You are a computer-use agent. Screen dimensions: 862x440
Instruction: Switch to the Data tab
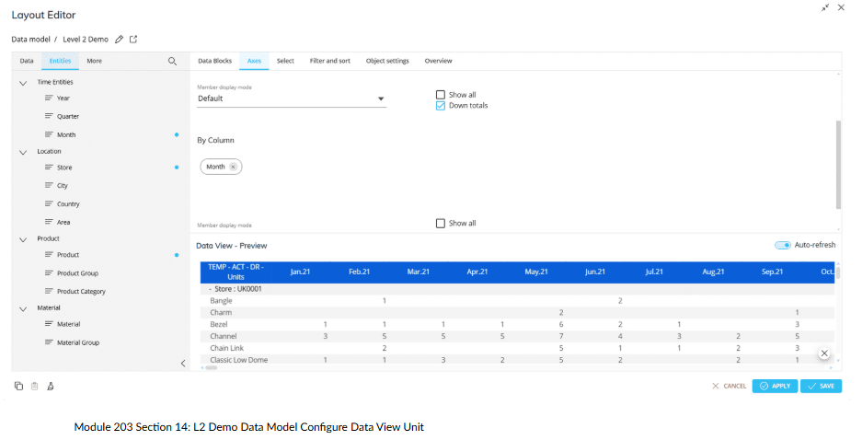(x=27, y=61)
